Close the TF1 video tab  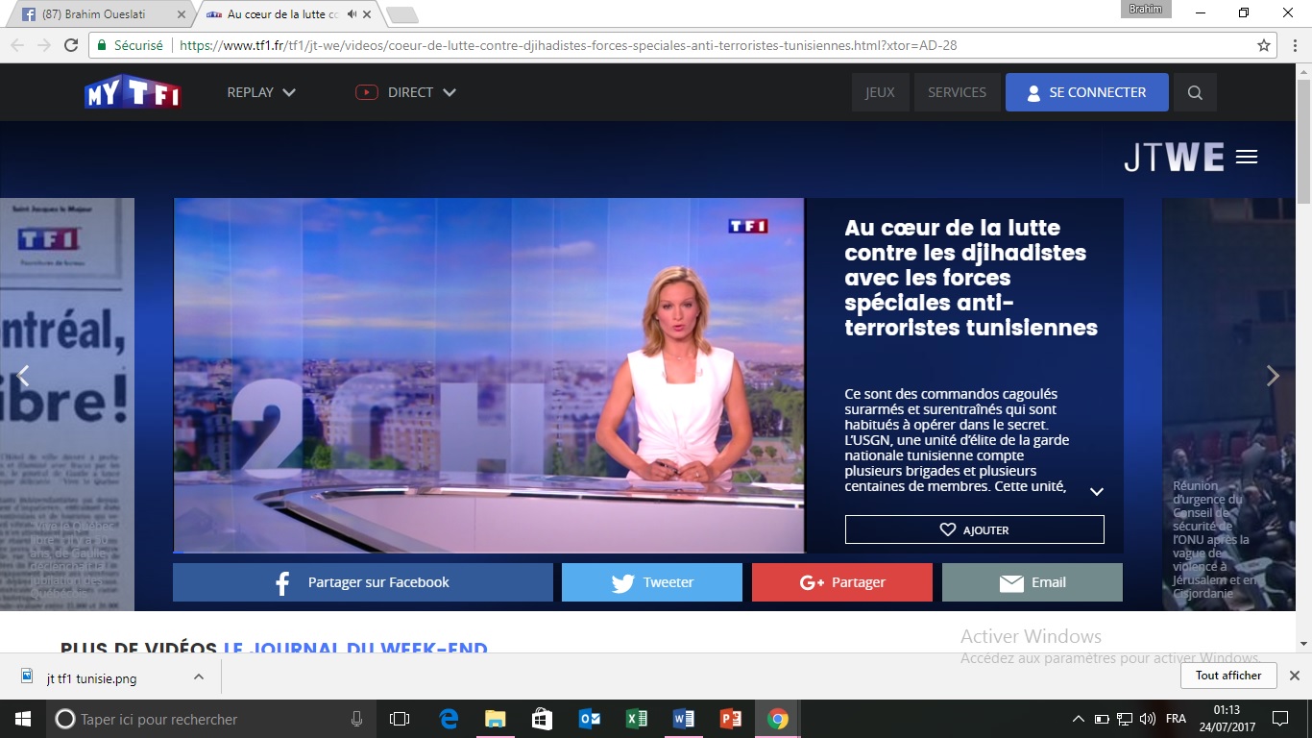[367, 14]
